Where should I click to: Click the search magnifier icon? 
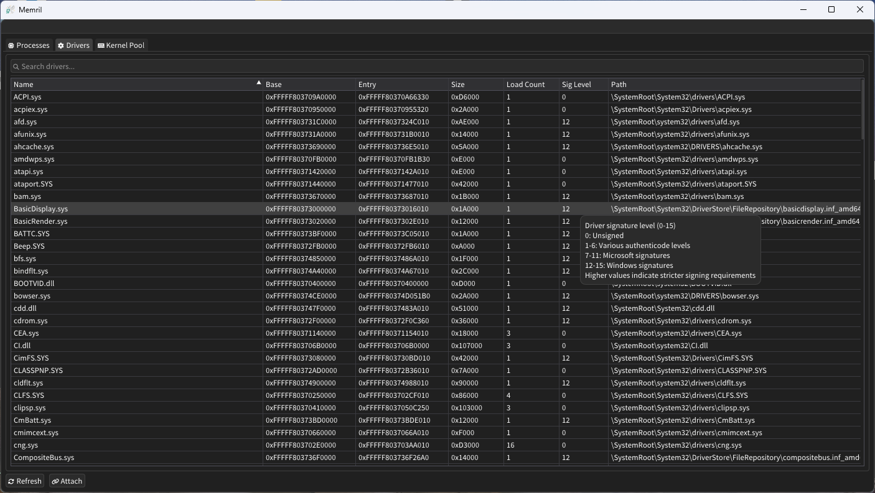click(16, 67)
